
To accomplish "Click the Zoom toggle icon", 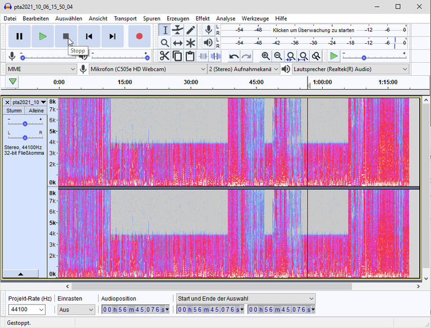I will 316,56.
